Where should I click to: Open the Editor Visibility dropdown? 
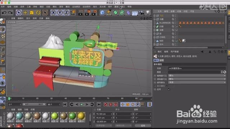tap(197, 76)
